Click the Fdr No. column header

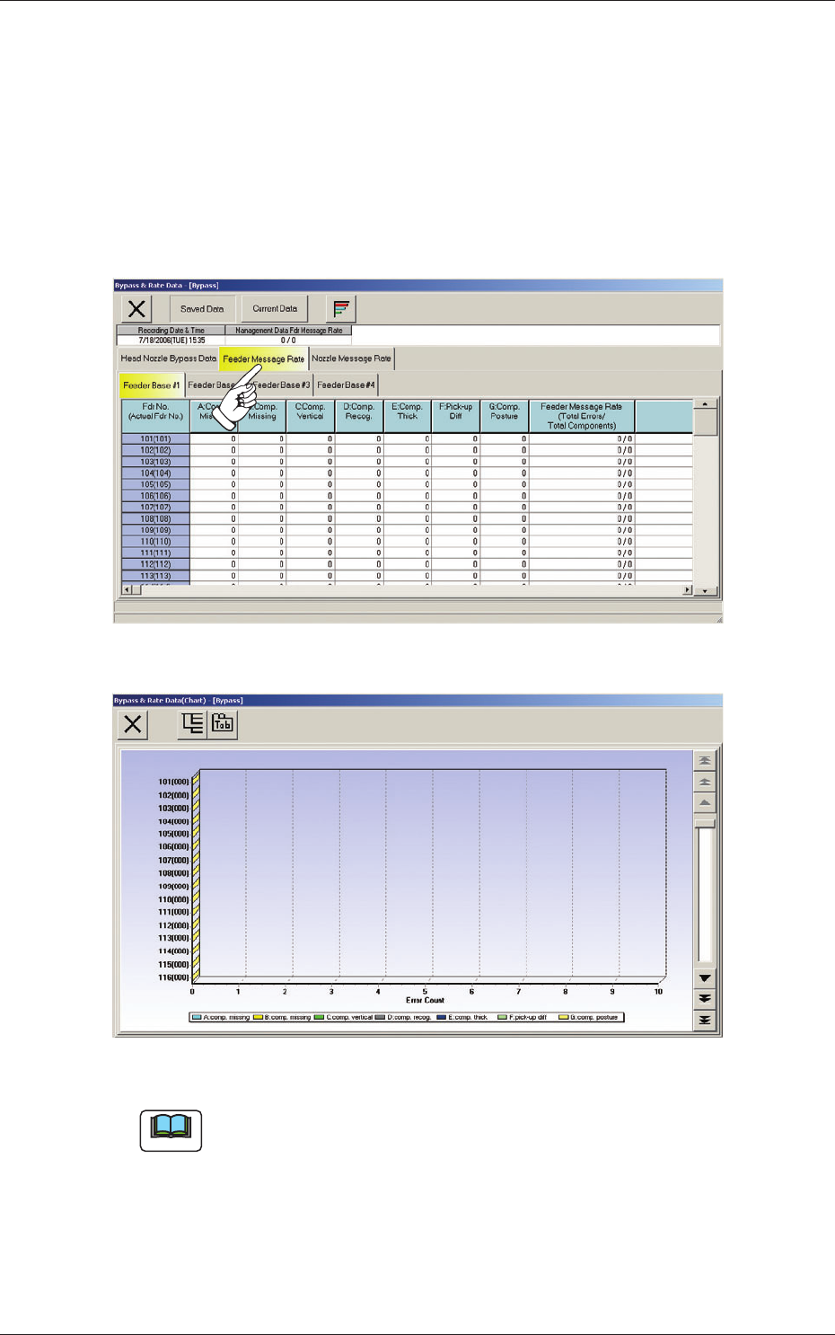tap(155, 417)
